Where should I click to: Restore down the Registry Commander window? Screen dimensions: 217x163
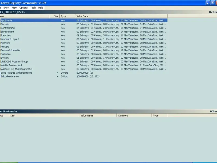(x=213, y=3)
